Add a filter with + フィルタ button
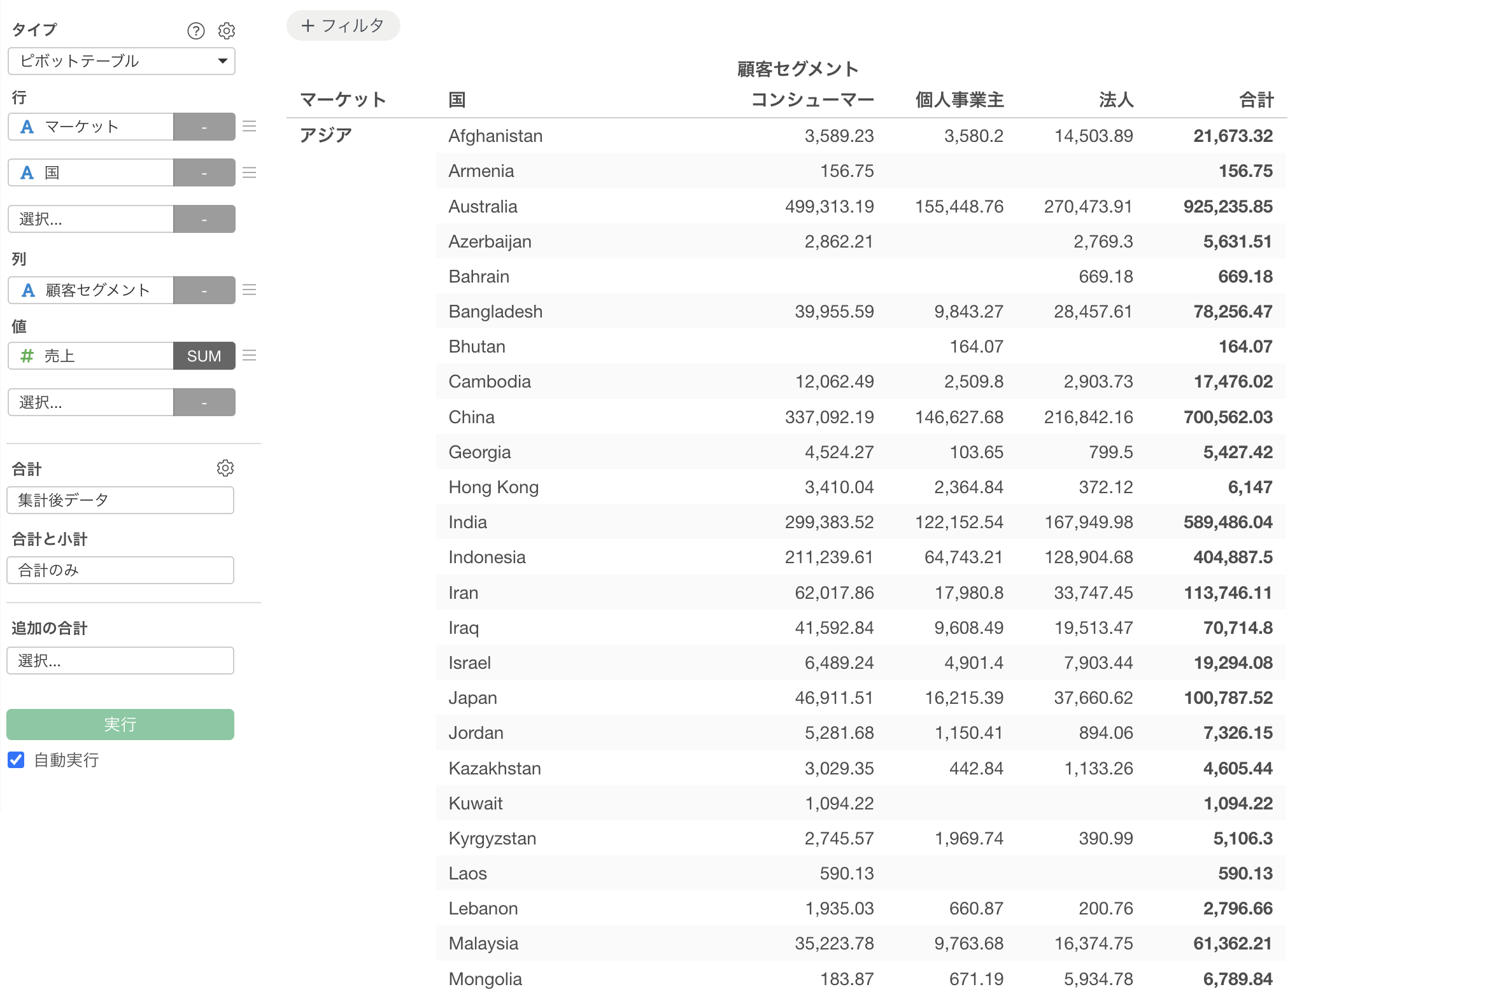 343,26
